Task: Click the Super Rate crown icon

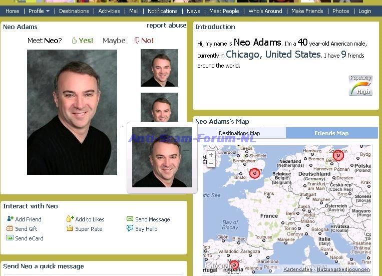Action: [x=70, y=228]
